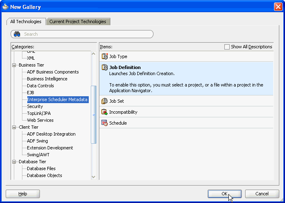Screen dimensions: 285x203
Task: Collapse the Database Tier node
Action: coord(14,162)
